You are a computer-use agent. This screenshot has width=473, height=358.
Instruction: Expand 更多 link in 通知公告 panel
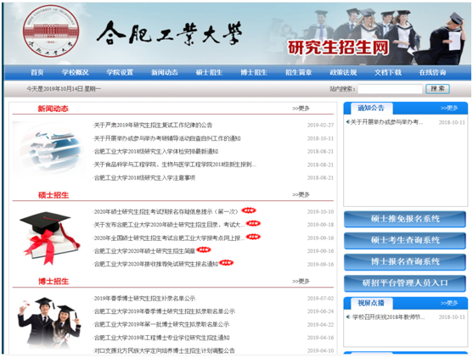tap(449, 108)
